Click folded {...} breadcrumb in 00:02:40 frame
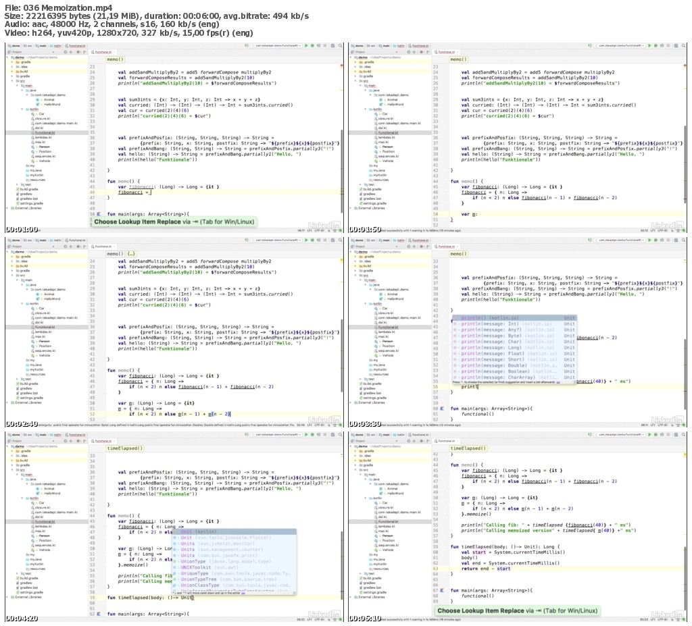 131,254
